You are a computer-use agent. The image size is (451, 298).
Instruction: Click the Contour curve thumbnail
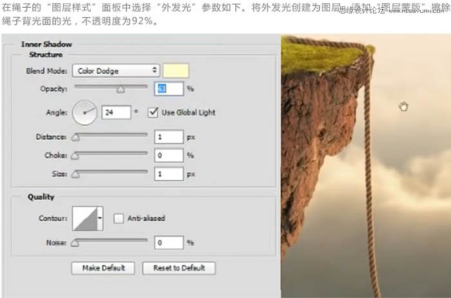point(84,219)
